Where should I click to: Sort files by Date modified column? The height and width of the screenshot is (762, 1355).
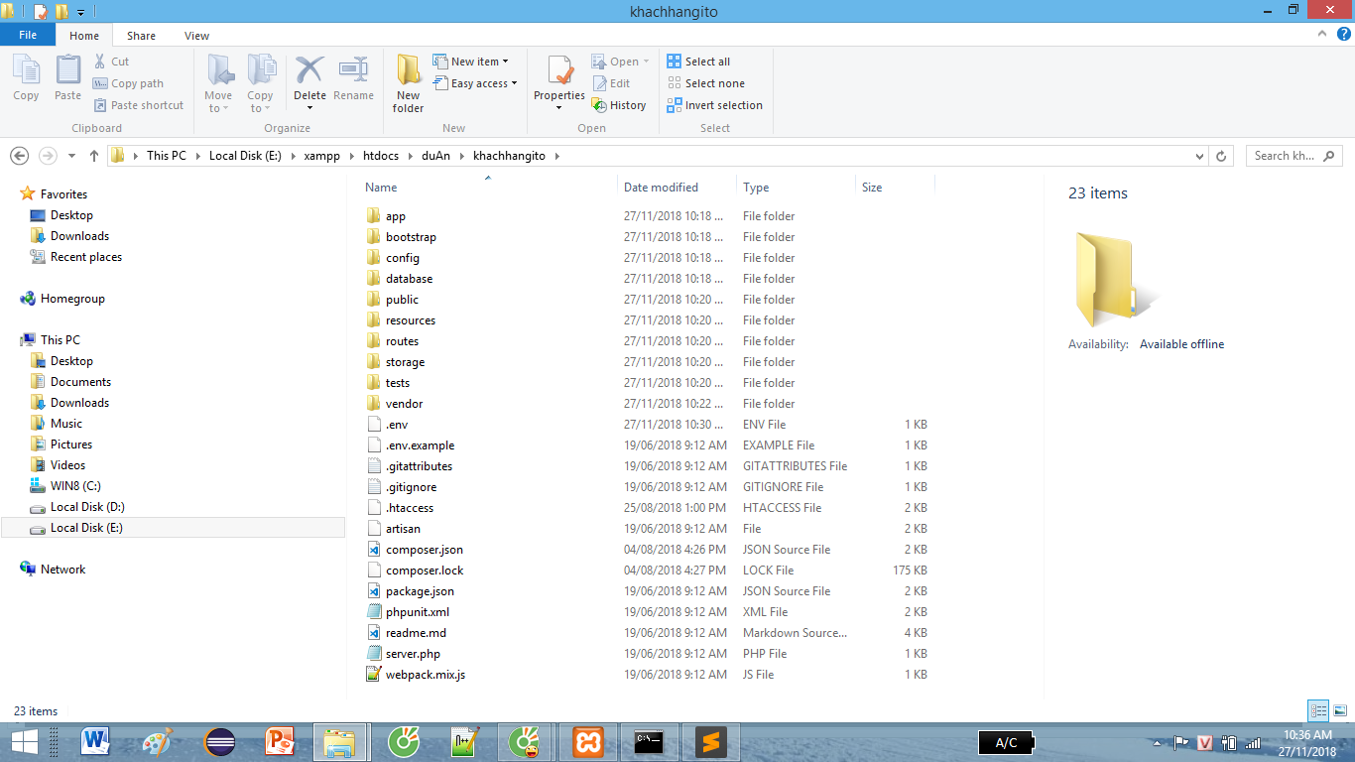(x=661, y=188)
